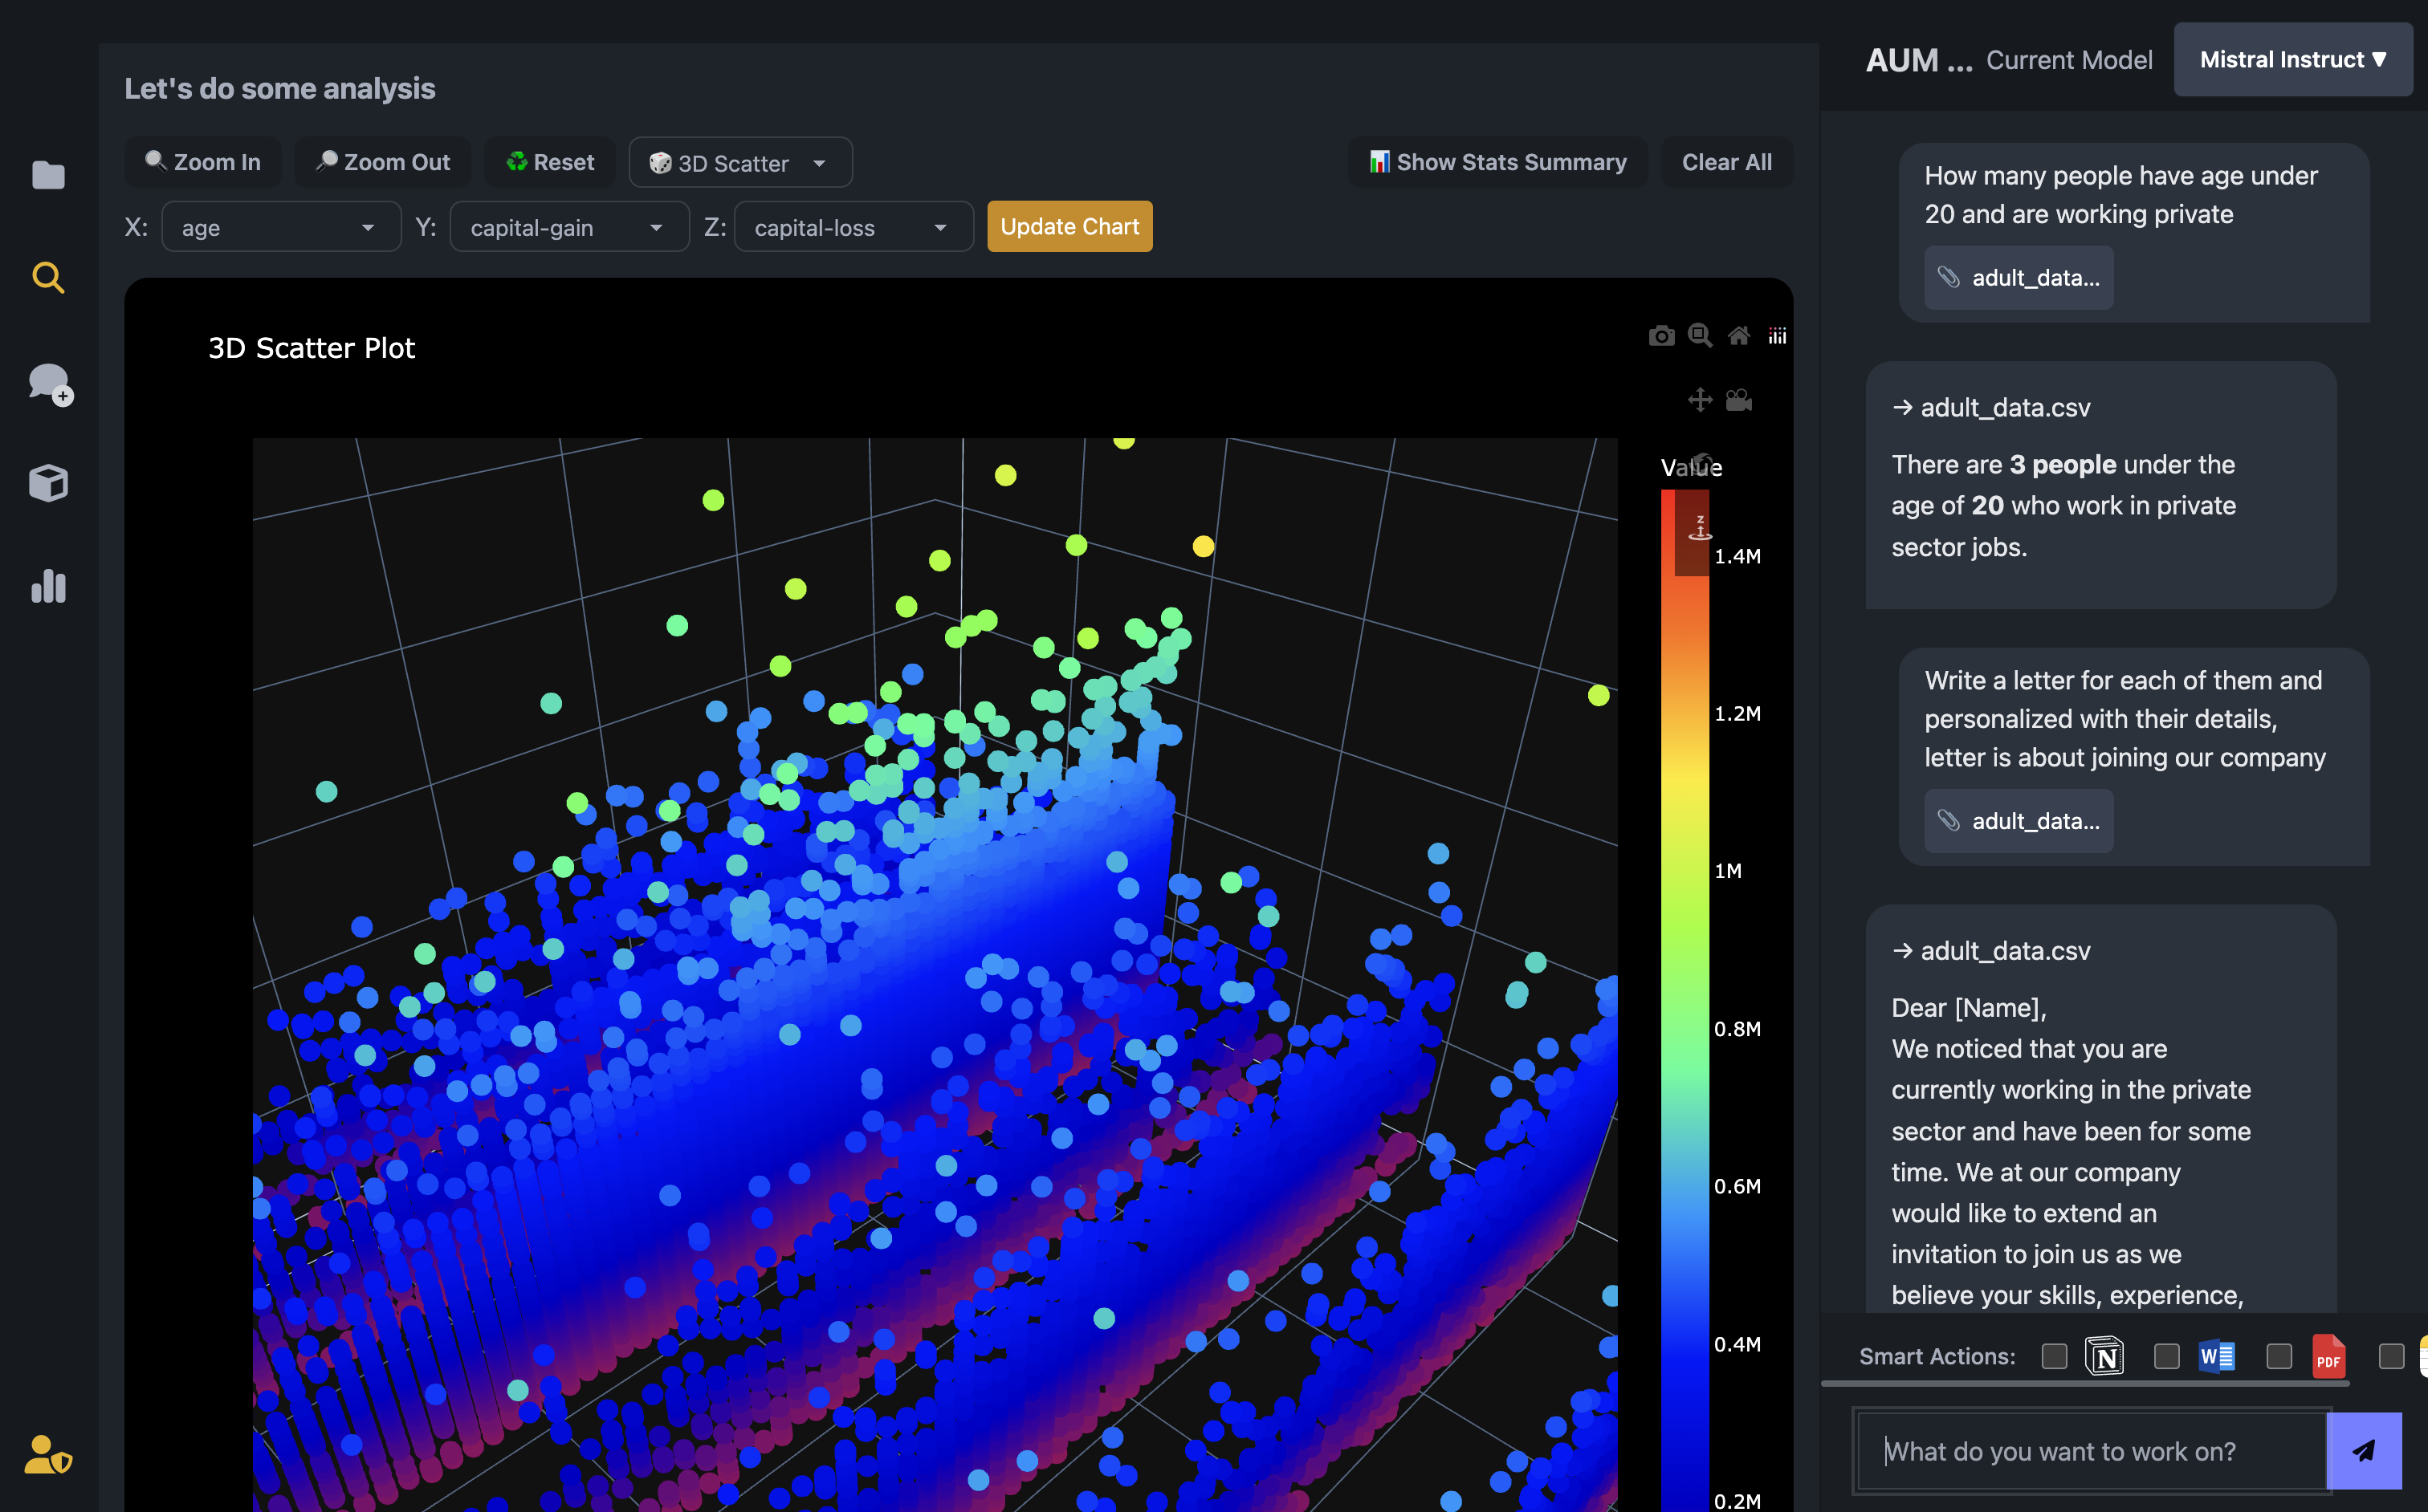The width and height of the screenshot is (2428, 1512).
Task: Open second adult_data attachment under letter request
Action: tap(2019, 821)
